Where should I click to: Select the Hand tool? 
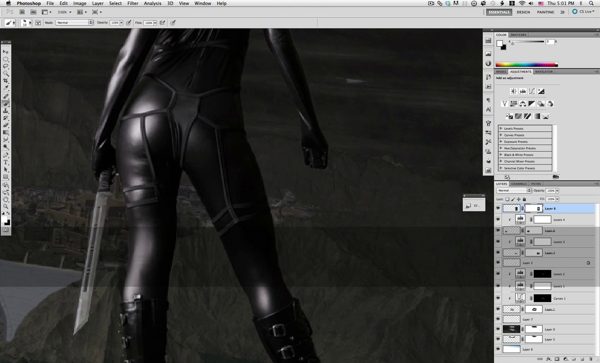[x=6, y=199]
